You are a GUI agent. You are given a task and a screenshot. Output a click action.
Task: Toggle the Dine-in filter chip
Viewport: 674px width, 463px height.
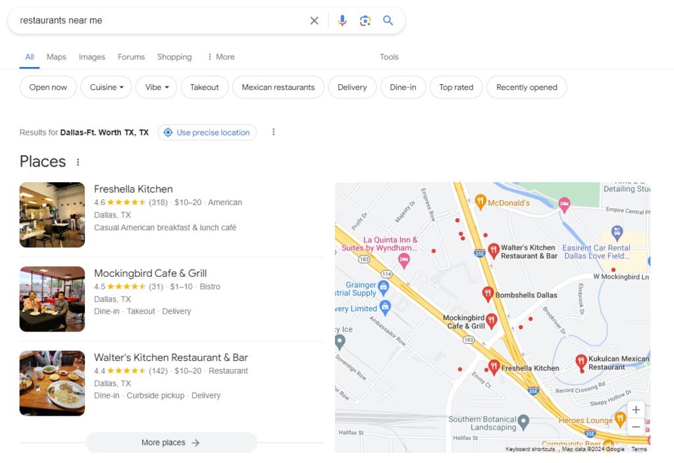click(x=403, y=87)
